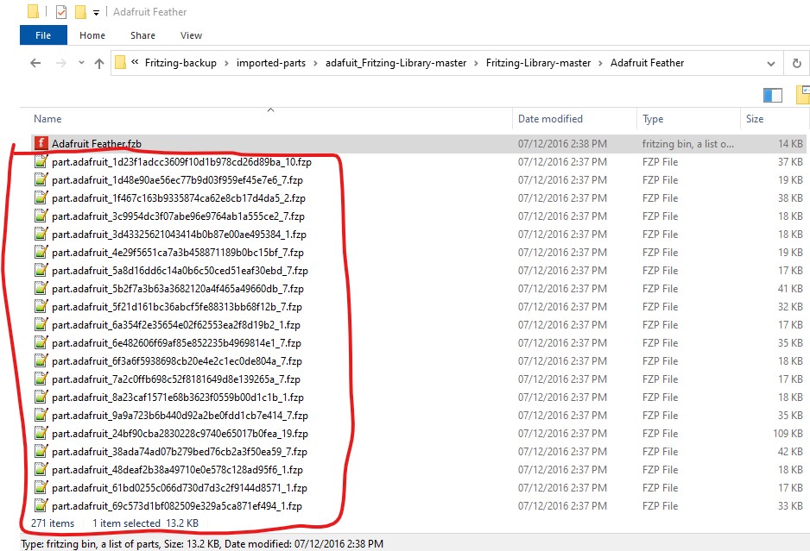The height and width of the screenshot is (551, 810).
Task: Click the icon of part.adafruit_24bf90cba file
Action: 40,434
